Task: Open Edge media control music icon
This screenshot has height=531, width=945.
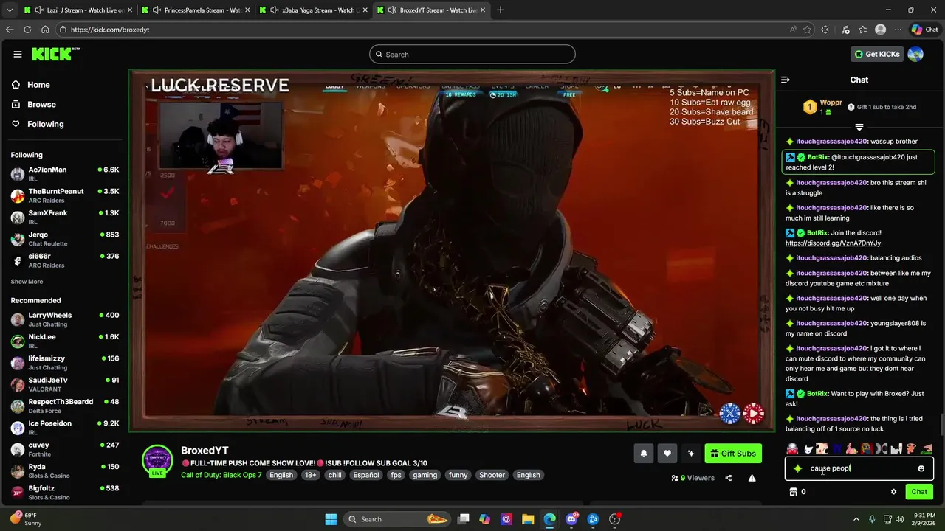Action: click(845, 29)
